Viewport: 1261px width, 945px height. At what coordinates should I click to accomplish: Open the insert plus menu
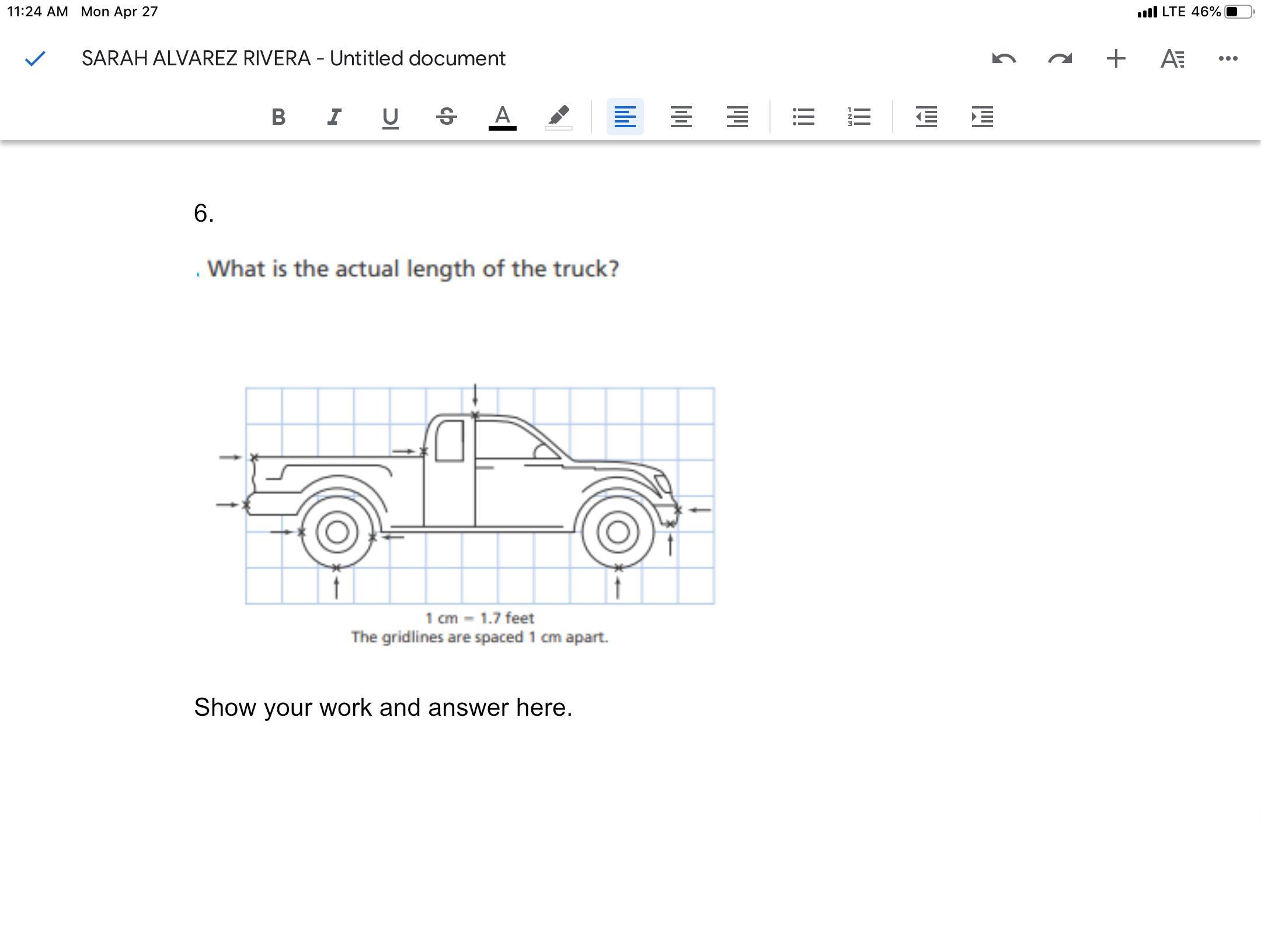[x=1116, y=58]
